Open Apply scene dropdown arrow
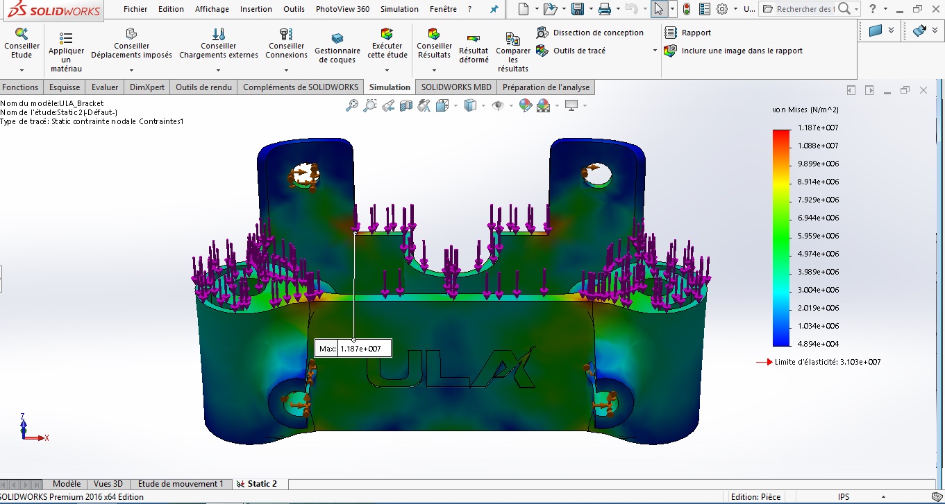This screenshot has width=945, height=504. coord(557,106)
